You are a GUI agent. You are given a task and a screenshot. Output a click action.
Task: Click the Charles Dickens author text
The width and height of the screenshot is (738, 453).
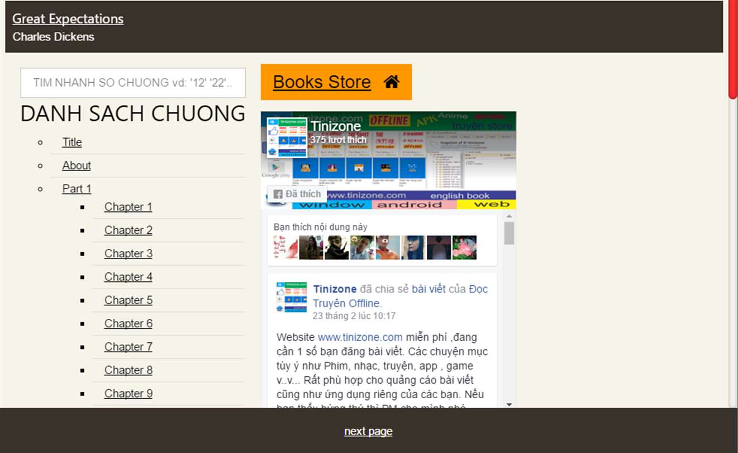point(54,37)
